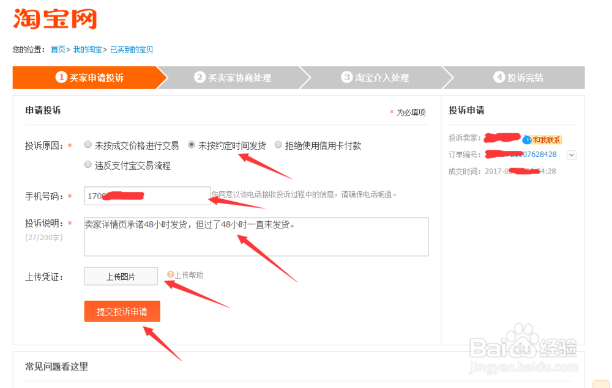Choose 未按成交价格进行交易 radio option
This screenshot has height=388, width=612.
click(x=88, y=145)
